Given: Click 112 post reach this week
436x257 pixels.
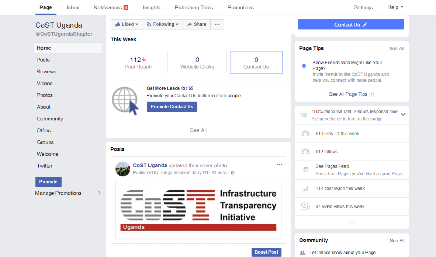Looking at the screenshot, I should [340, 189].
